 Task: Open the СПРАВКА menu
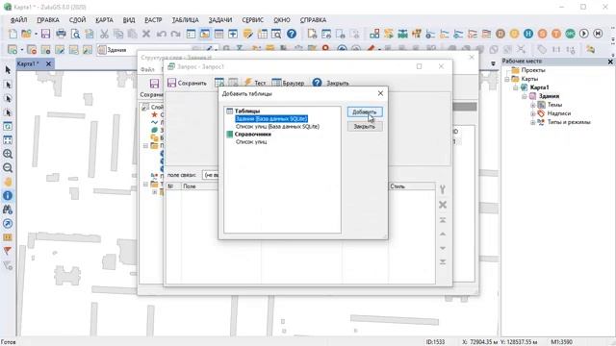pos(313,20)
